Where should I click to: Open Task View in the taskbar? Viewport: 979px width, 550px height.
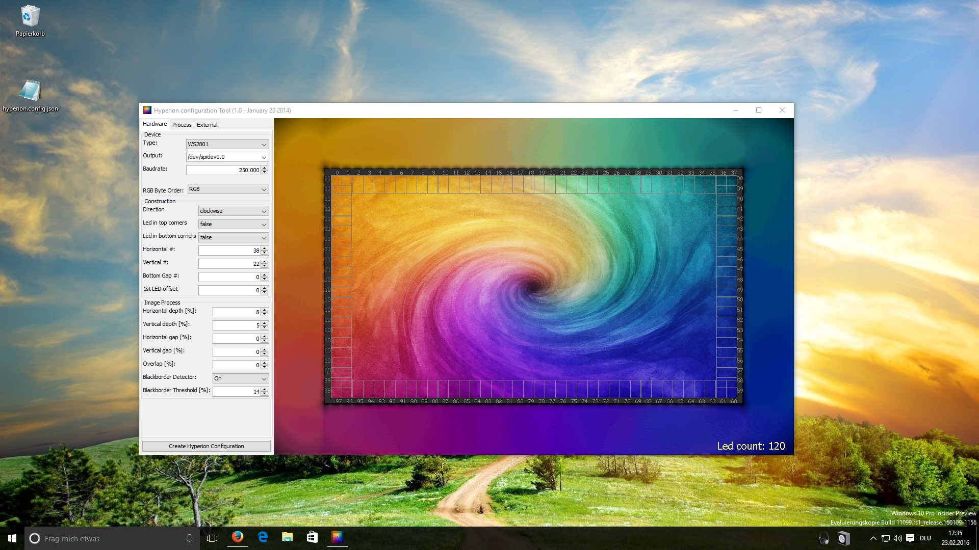(x=212, y=538)
